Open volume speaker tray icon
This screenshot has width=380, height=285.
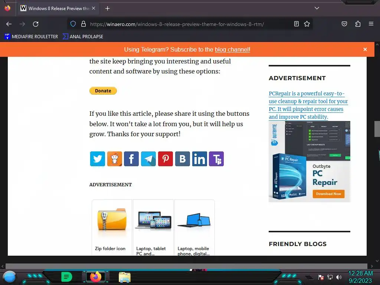(339, 277)
